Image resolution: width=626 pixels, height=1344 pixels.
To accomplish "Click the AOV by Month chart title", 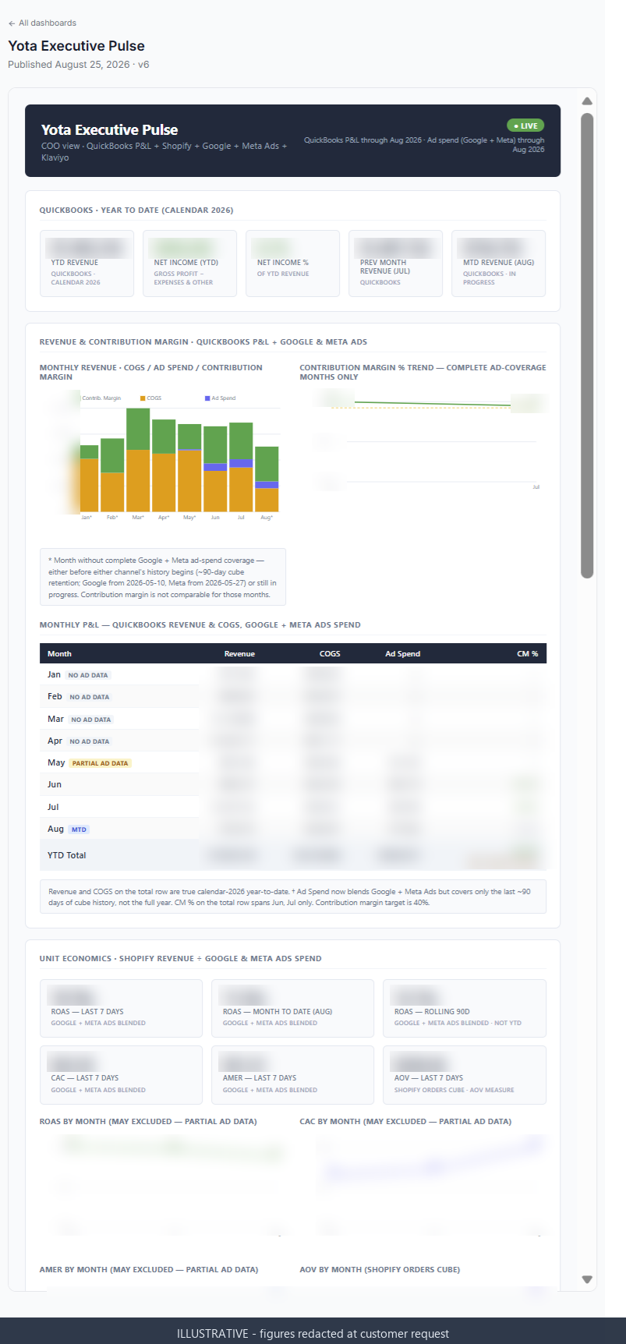I will (380, 1270).
